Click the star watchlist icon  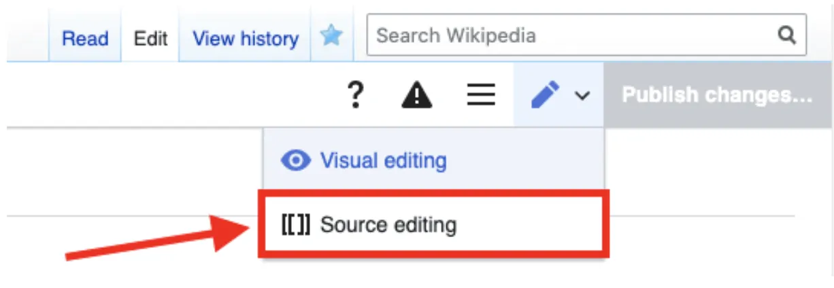pos(331,35)
